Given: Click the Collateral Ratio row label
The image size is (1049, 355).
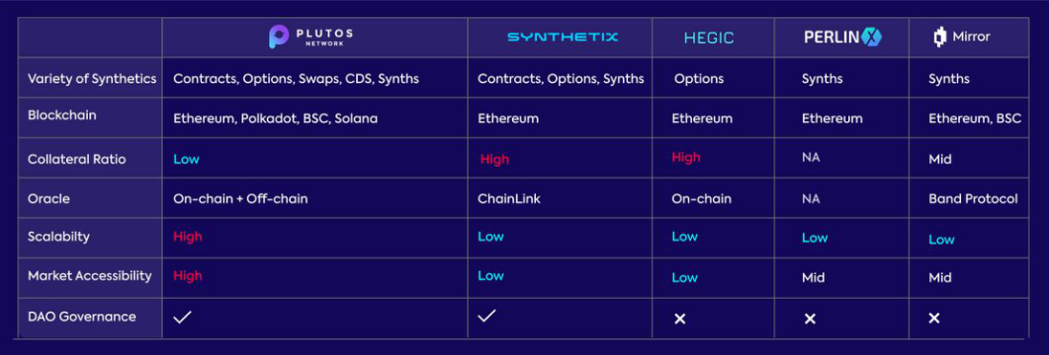Looking at the screenshot, I should tap(76, 160).
